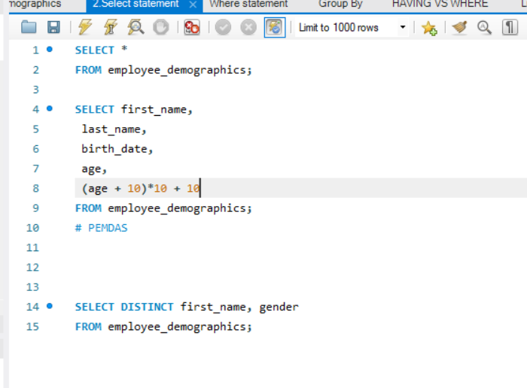Click 'FROM employee_demographics;' on line 2
Viewport: 527px width, 388px height.
163,70
